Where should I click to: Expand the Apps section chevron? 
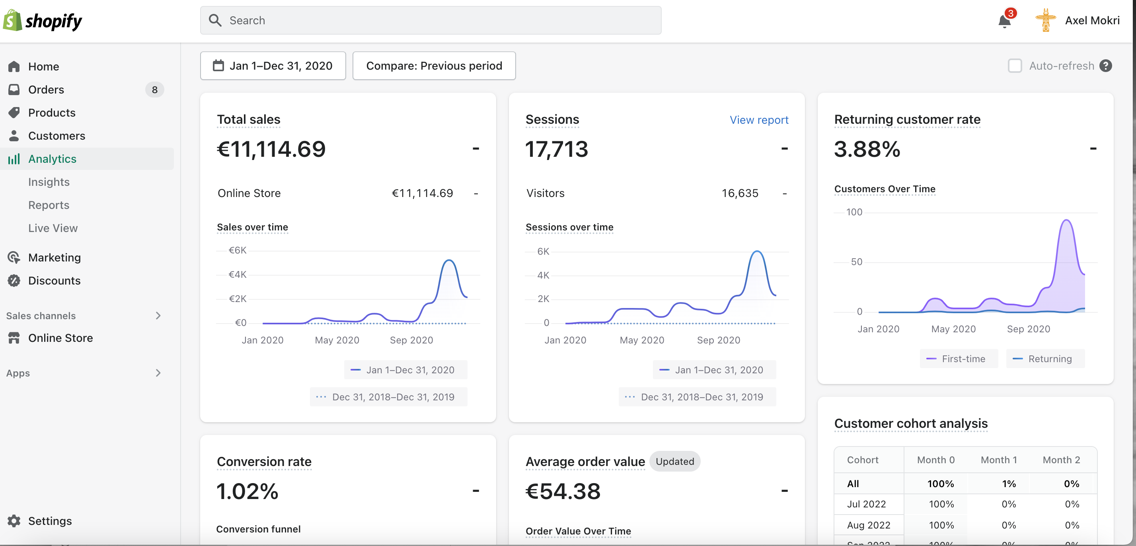(x=158, y=373)
